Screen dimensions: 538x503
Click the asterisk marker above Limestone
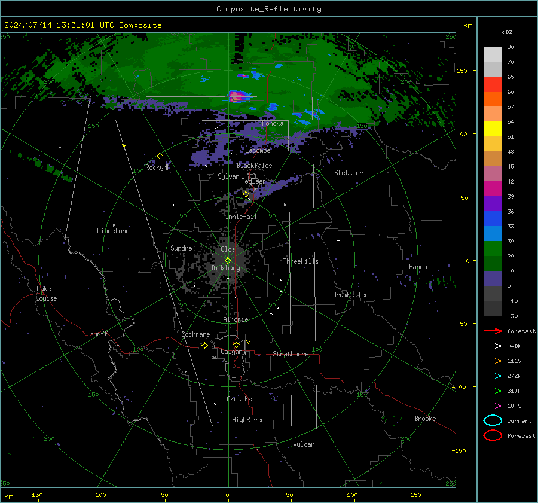pyautogui.click(x=113, y=225)
